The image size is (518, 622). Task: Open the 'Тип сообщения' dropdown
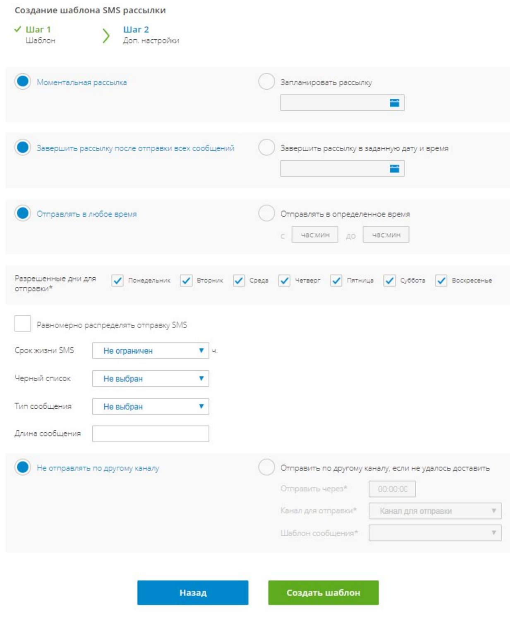pyautogui.click(x=150, y=407)
